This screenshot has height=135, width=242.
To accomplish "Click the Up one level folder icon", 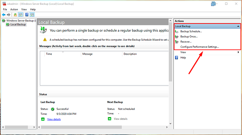I will [15, 15].
